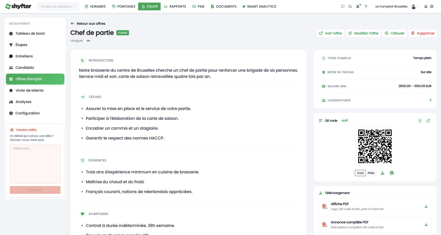Switch to RAPPORTS tab
441x235 pixels.
[x=175, y=6]
